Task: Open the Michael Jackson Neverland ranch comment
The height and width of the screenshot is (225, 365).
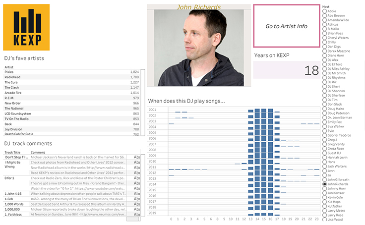Action: click(x=78, y=157)
